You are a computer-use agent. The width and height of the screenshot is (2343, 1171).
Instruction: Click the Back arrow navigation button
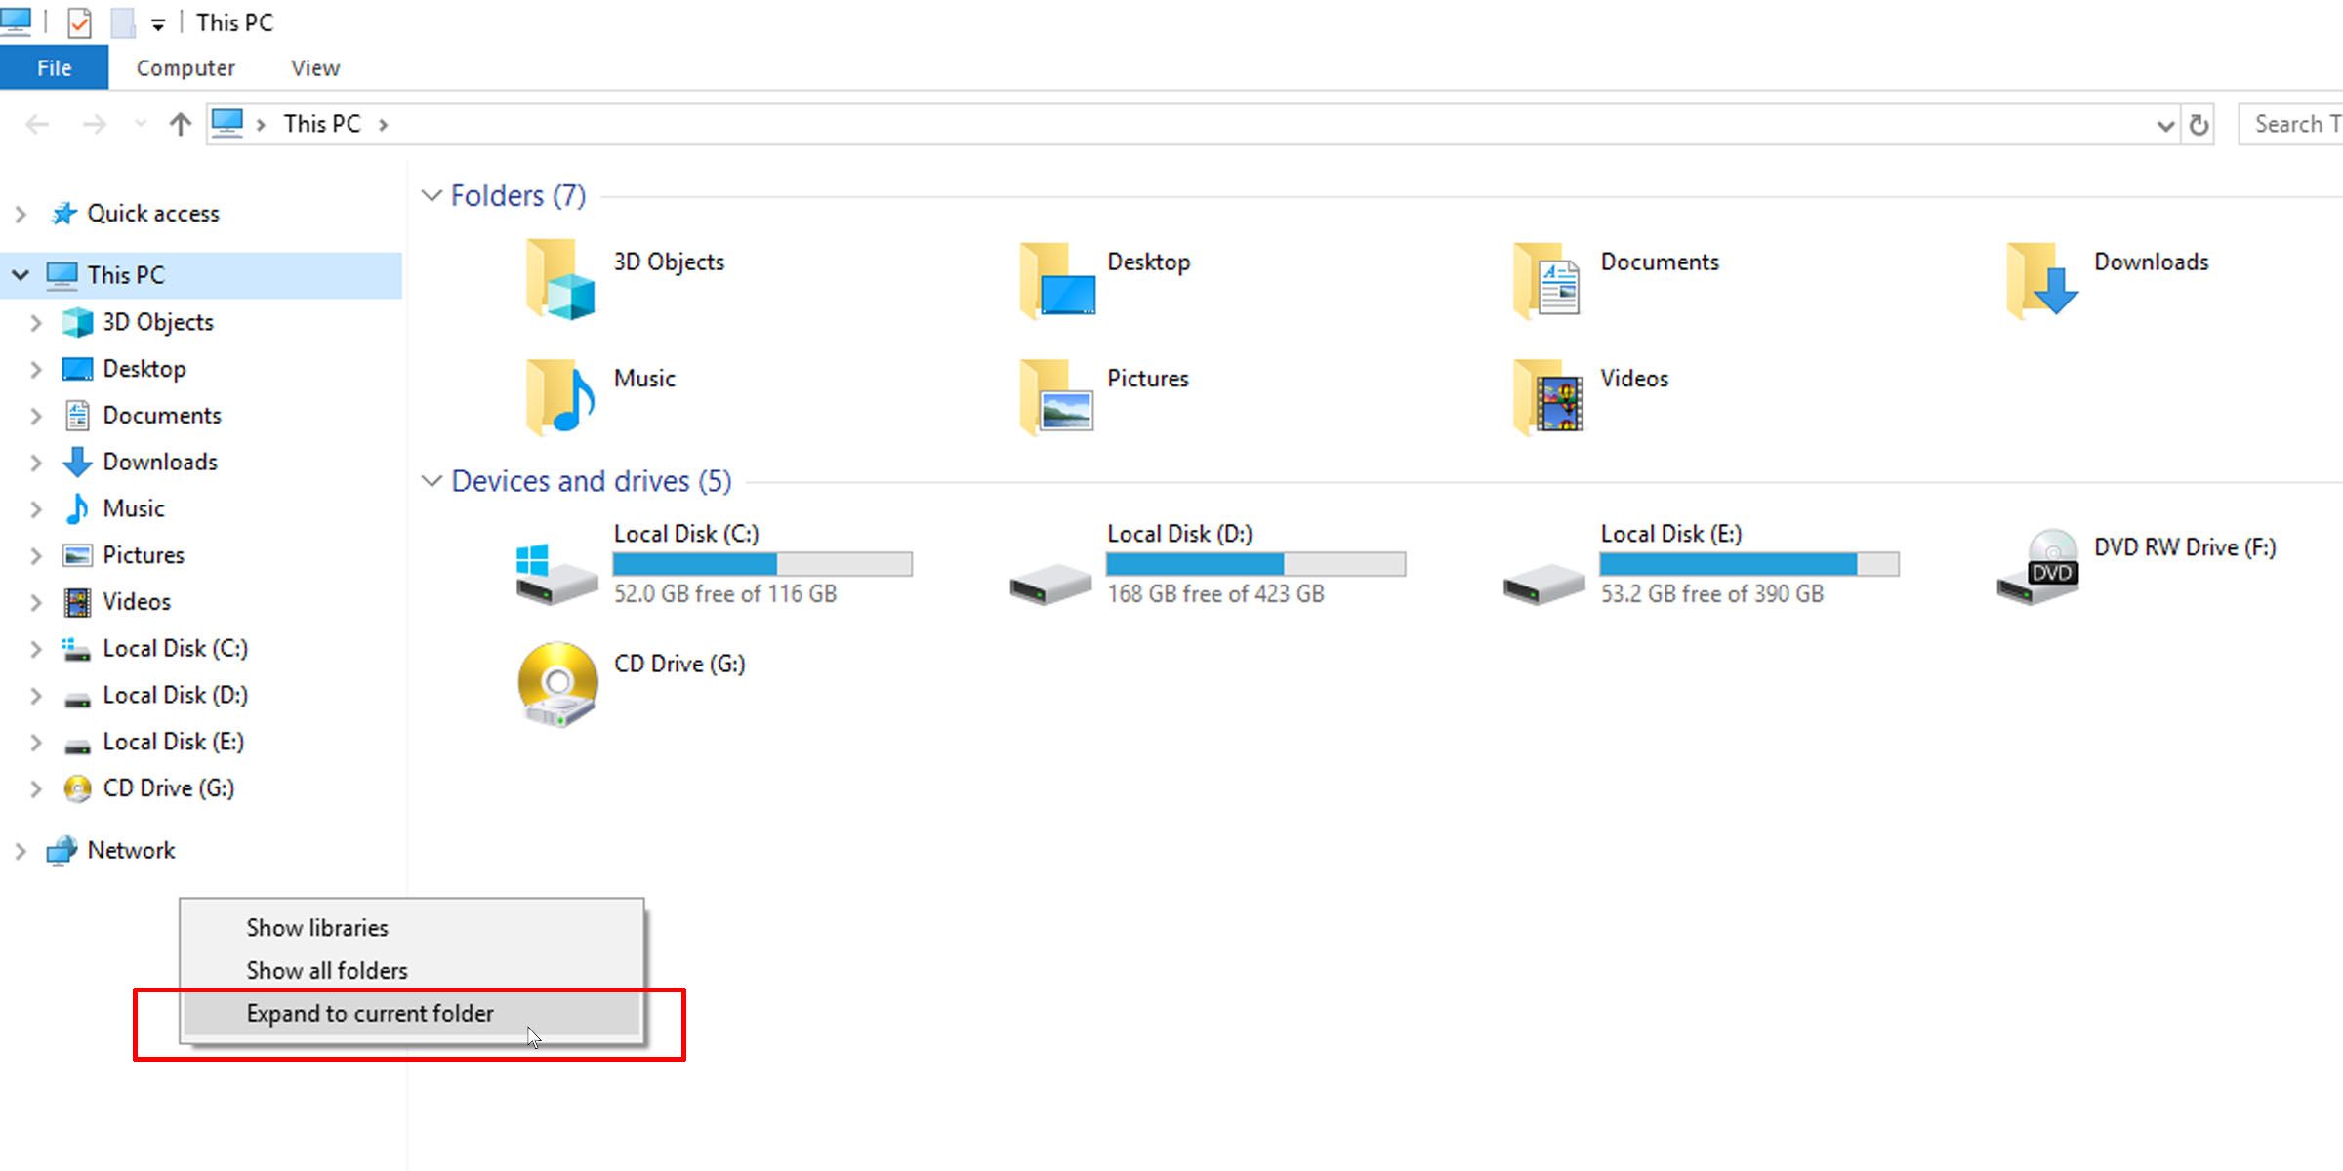tap(37, 125)
